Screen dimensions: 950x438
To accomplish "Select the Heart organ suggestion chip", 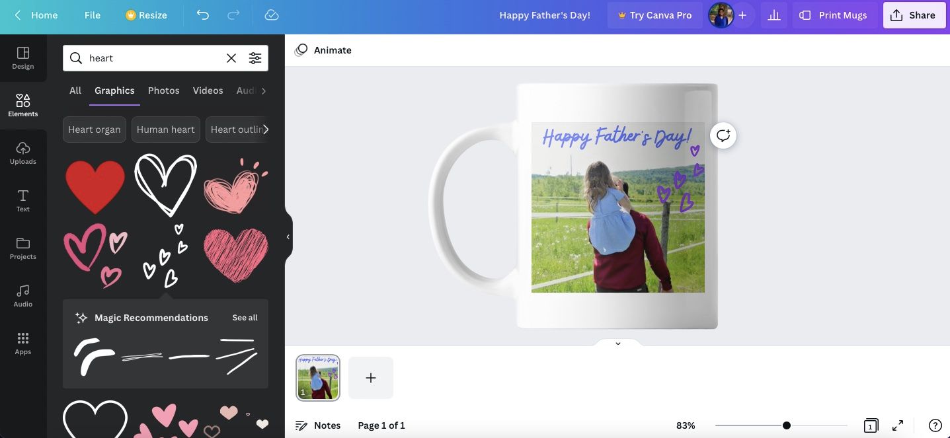I will [x=95, y=129].
